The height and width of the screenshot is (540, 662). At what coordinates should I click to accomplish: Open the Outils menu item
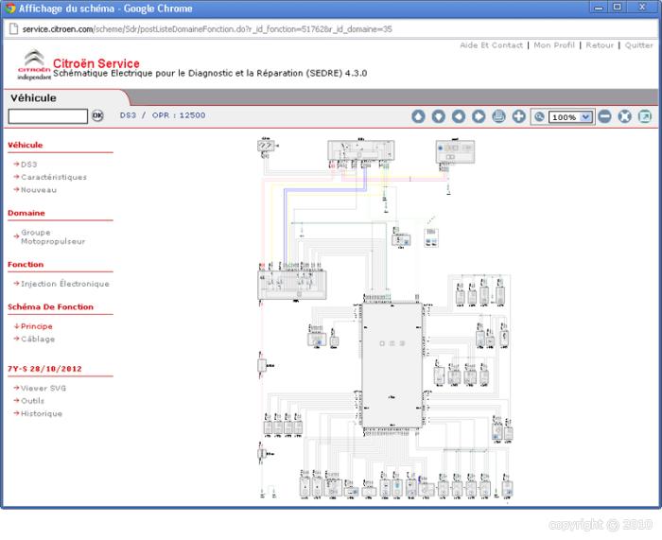pyautogui.click(x=32, y=401)
